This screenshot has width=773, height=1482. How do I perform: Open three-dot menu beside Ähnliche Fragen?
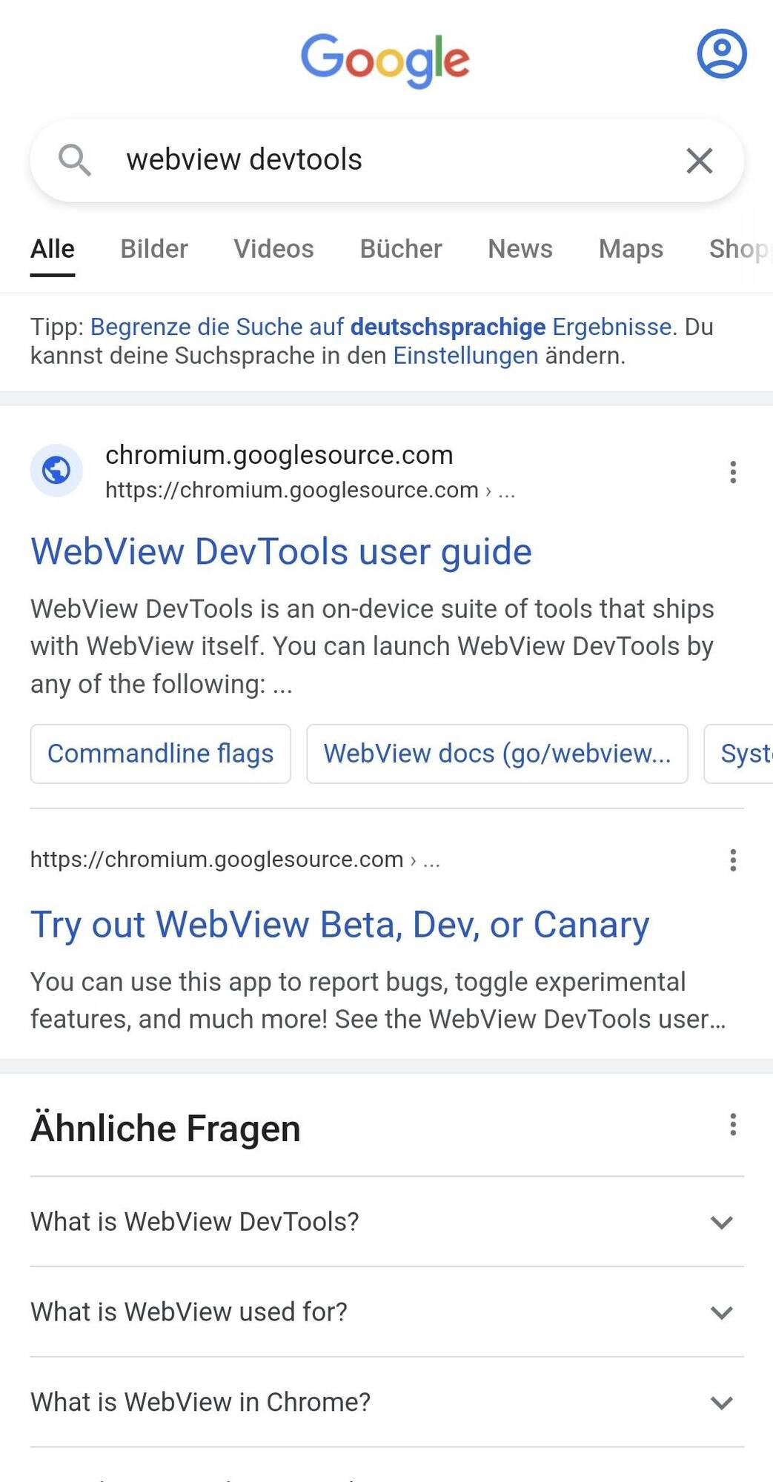pyautogui.click(x=732, y=1124)
